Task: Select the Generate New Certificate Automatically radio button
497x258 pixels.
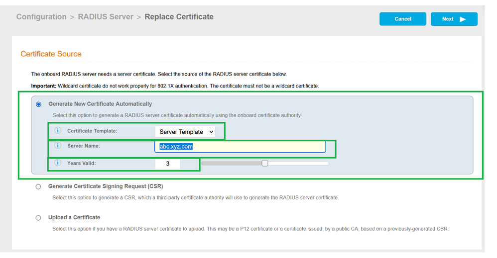Action: (x=38, y=104)
